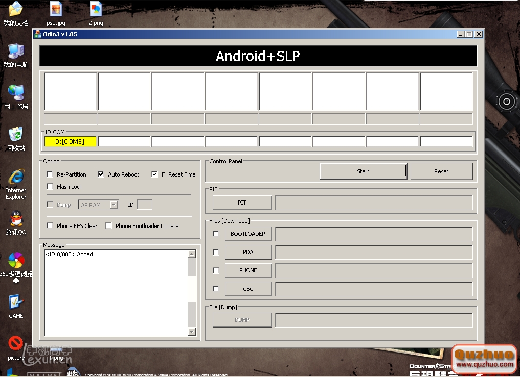
Task: Tick the checkbox beside the PDA button
Action: [216, 252]
